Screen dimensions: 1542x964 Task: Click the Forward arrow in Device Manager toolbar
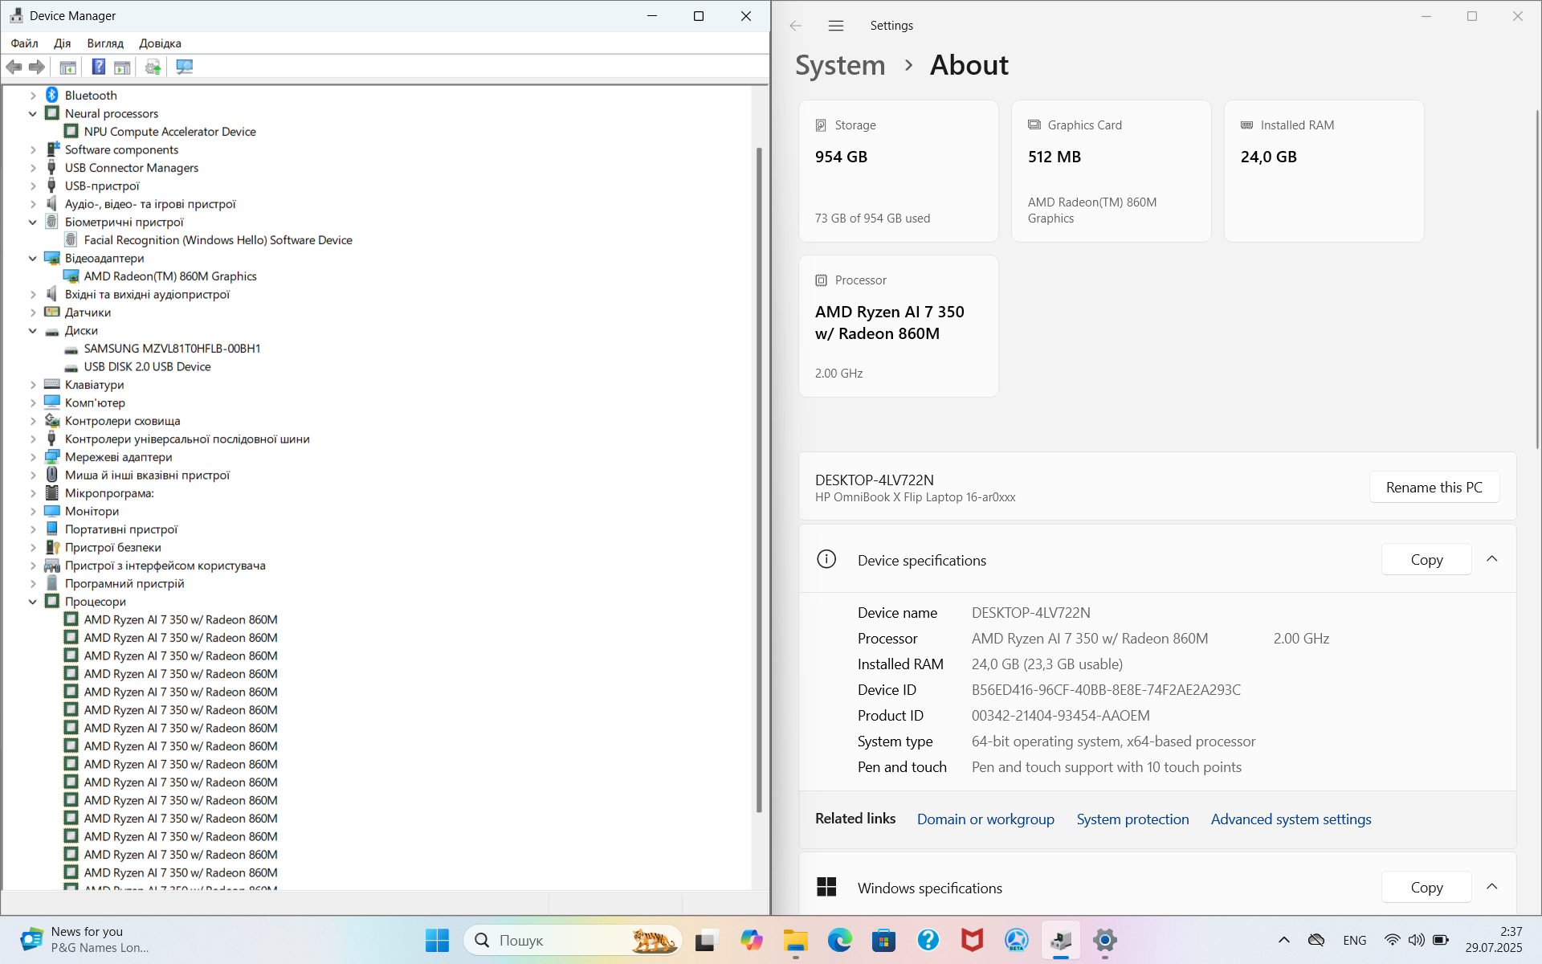click(36, 67)
